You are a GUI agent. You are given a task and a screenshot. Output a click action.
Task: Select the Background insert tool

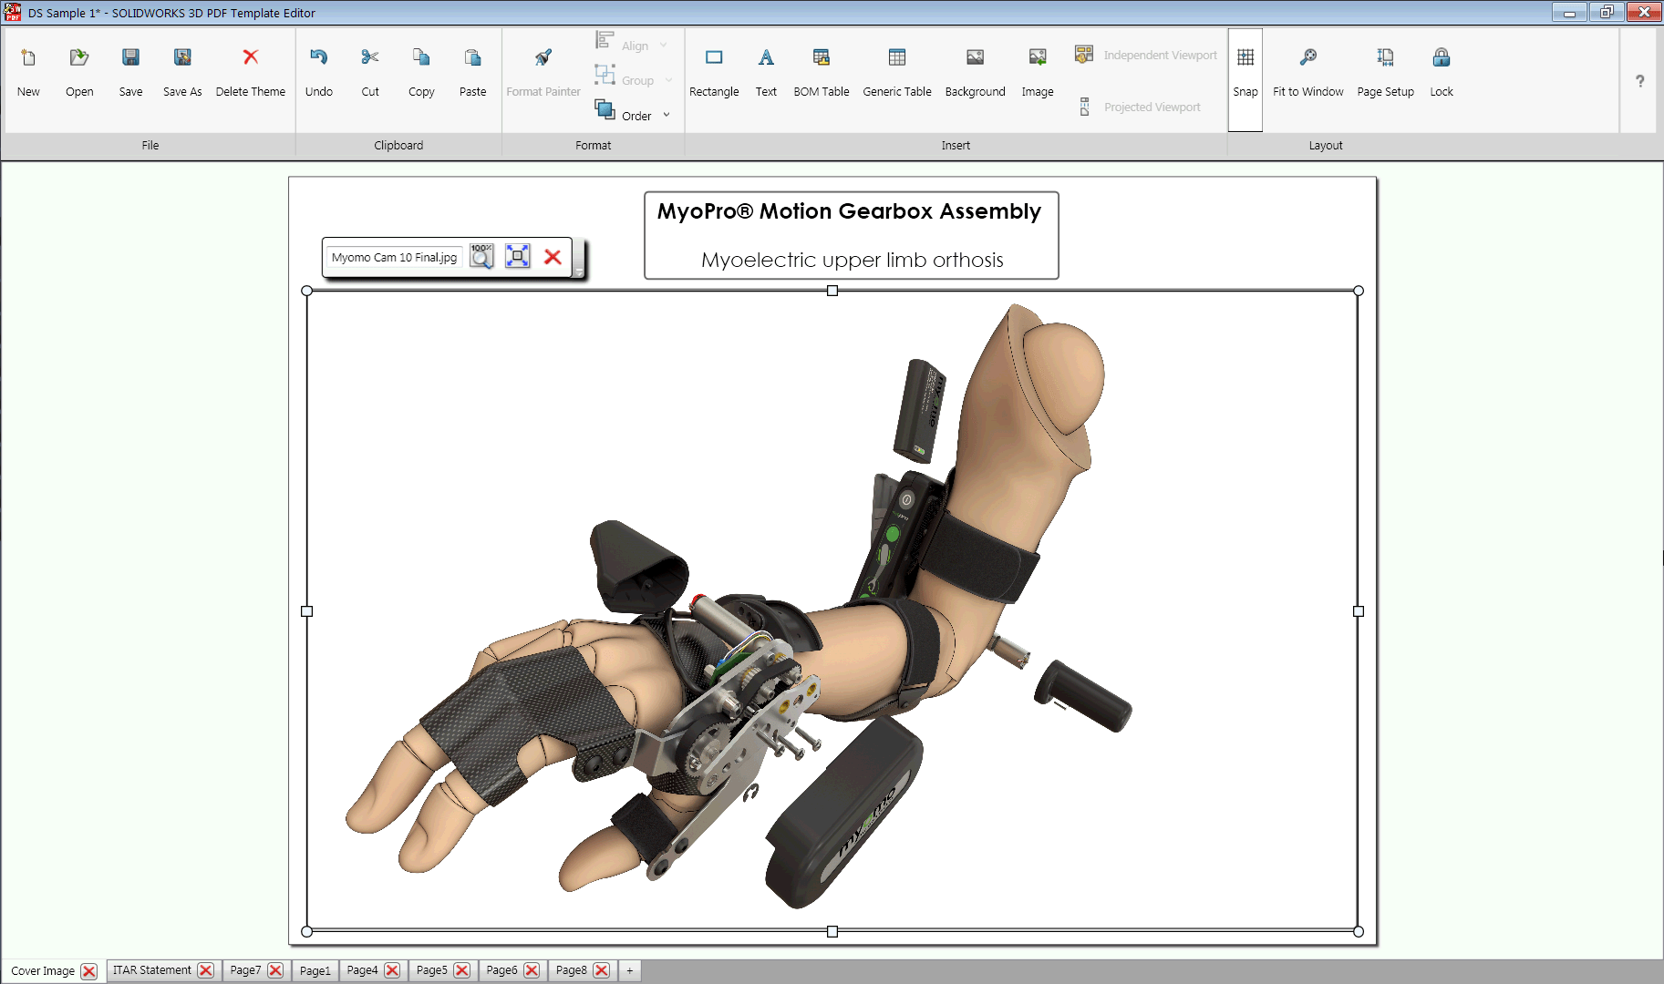(x=975, y=73)
